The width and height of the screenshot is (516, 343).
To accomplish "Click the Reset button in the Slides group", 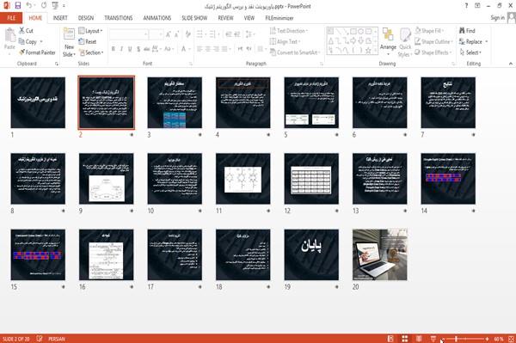I will click(88, 41).
